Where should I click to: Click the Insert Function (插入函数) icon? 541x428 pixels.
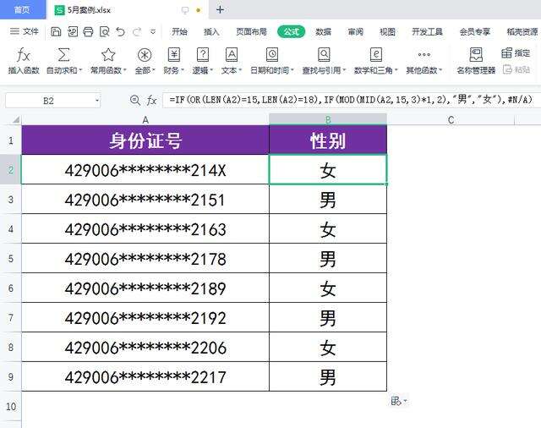pos(24,55)
